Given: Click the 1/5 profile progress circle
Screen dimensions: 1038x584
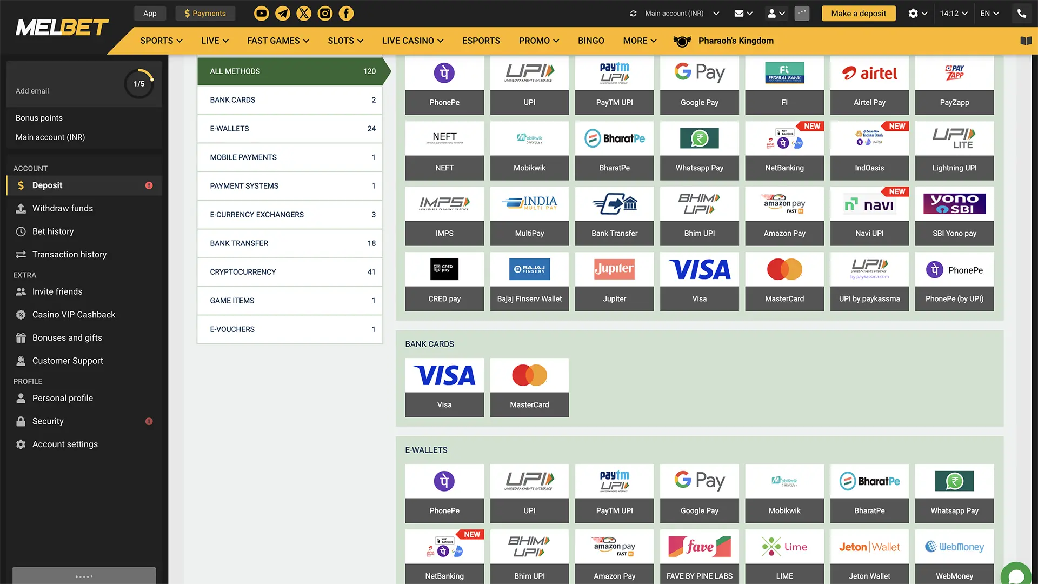Looking at the screenshot, I should [x=139, y=84].
